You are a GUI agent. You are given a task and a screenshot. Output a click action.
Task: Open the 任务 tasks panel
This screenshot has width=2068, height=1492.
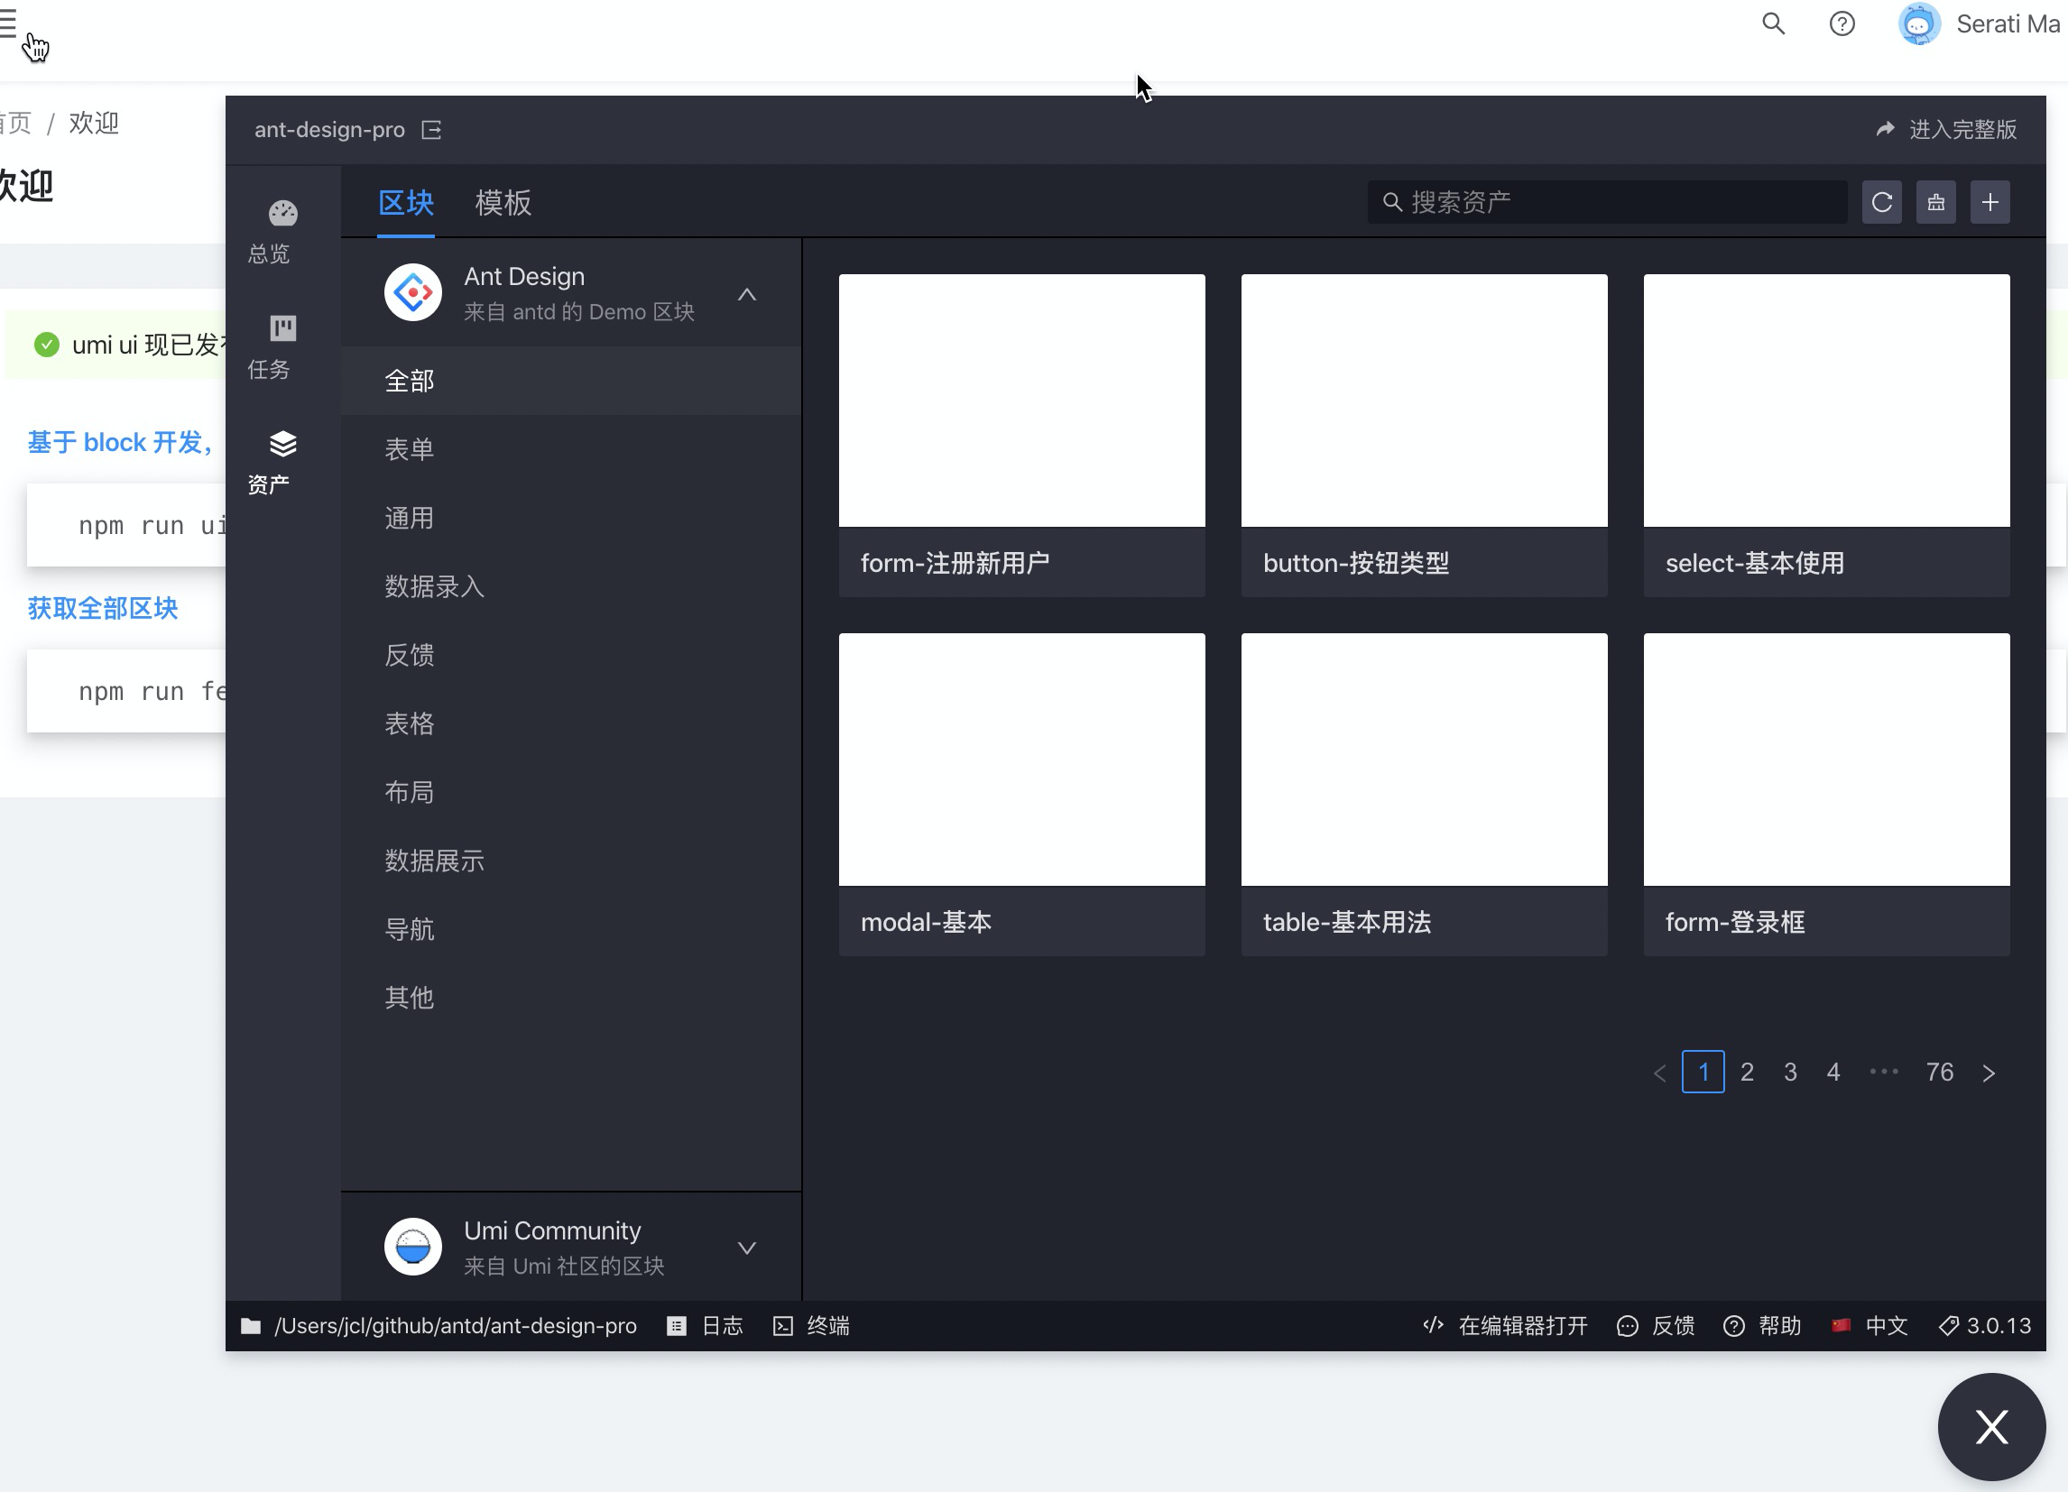click(x=282, y=346)
